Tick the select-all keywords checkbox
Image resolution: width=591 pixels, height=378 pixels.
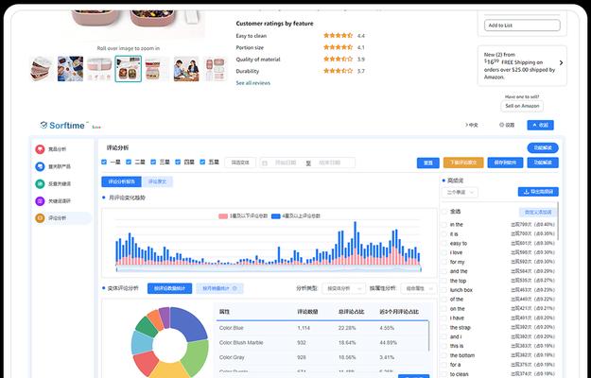coord(444,212)
